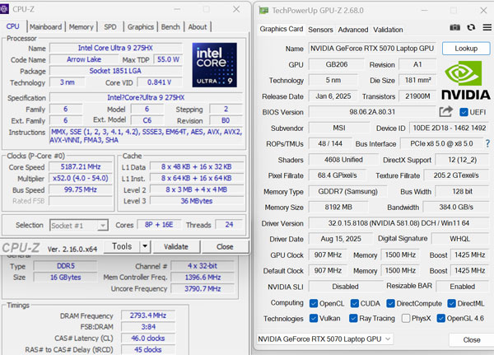Screen dimensions: 494x355
Task: Open the Sensors tab in GPU-Z
Action: pyautogui.click(x=320, y=30)
